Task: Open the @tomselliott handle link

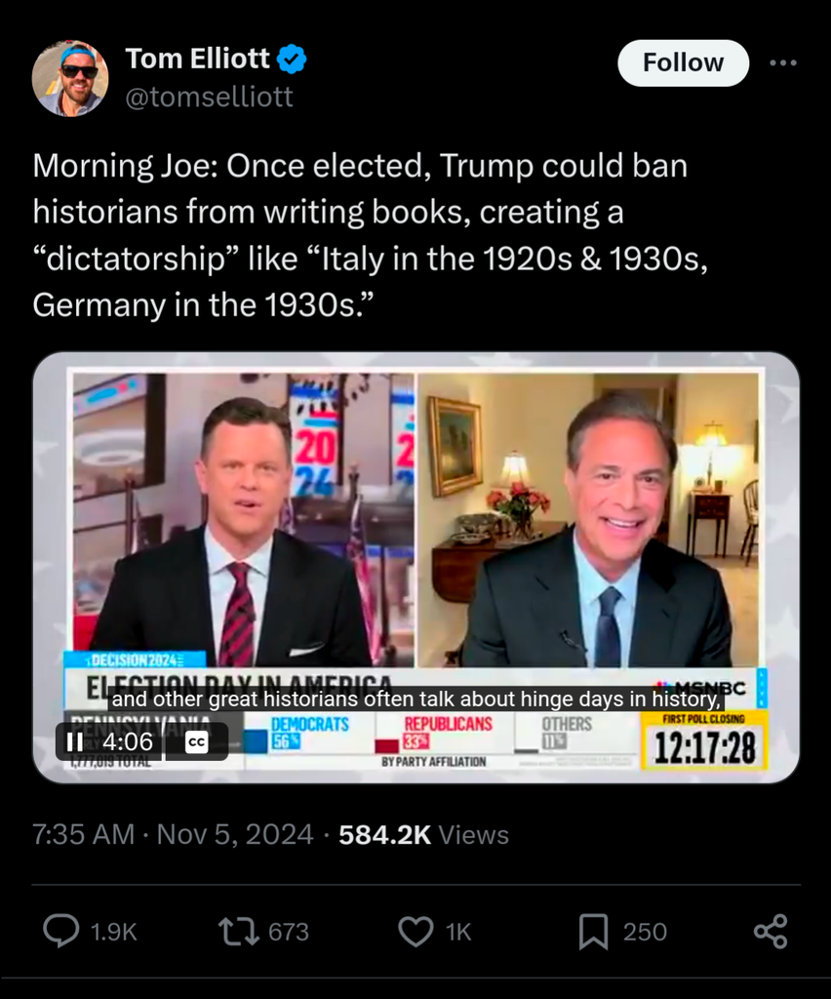Action: pos(209,97)
